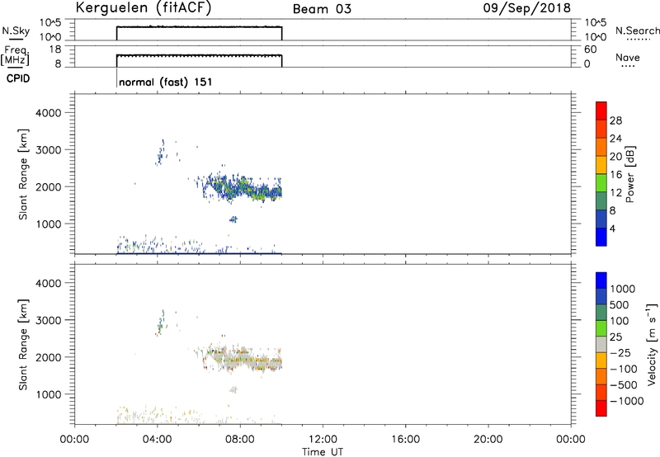
Task: Click the '60' Nave axis label
Action: (x=590, y=49)
